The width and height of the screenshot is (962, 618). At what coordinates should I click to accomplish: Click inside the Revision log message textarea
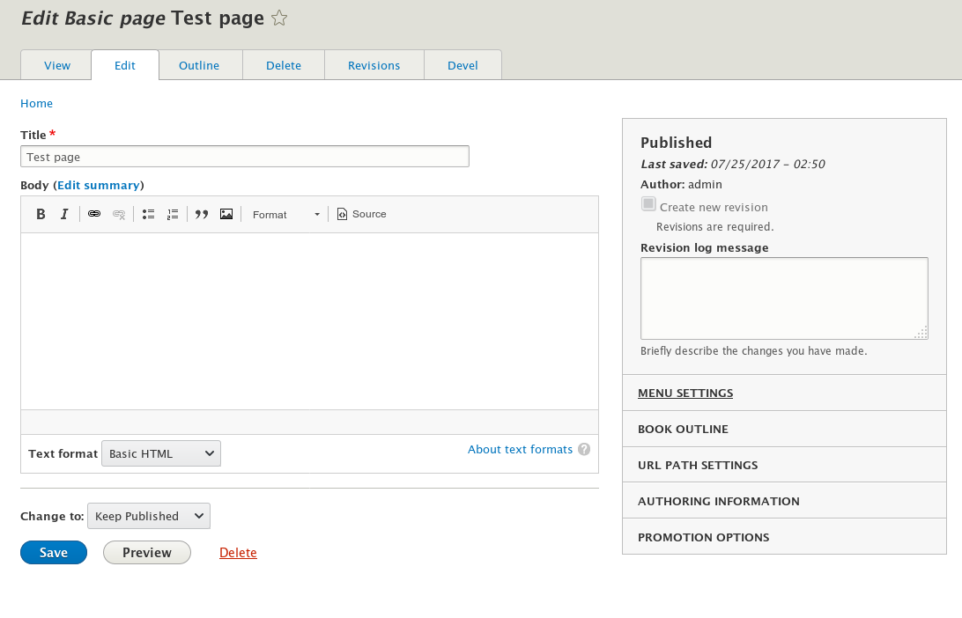click(x=783, y=298)
